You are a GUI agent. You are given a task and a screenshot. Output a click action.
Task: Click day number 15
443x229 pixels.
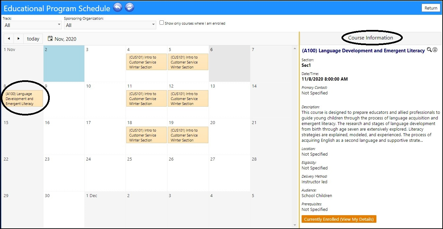(x=6, y=122)
